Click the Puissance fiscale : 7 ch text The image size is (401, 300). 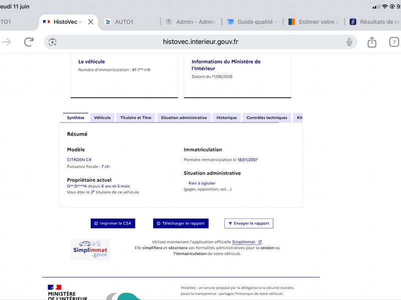88,166
